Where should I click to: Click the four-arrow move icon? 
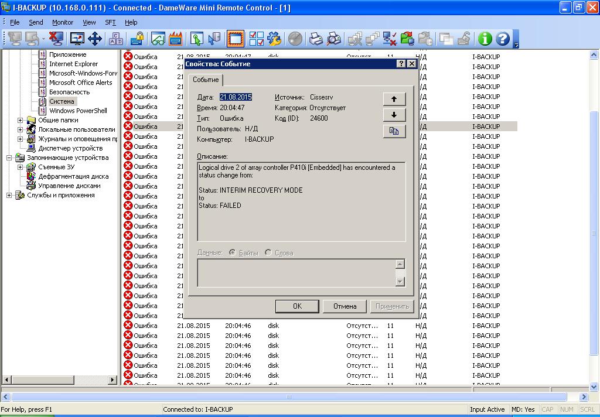(95, 39)
